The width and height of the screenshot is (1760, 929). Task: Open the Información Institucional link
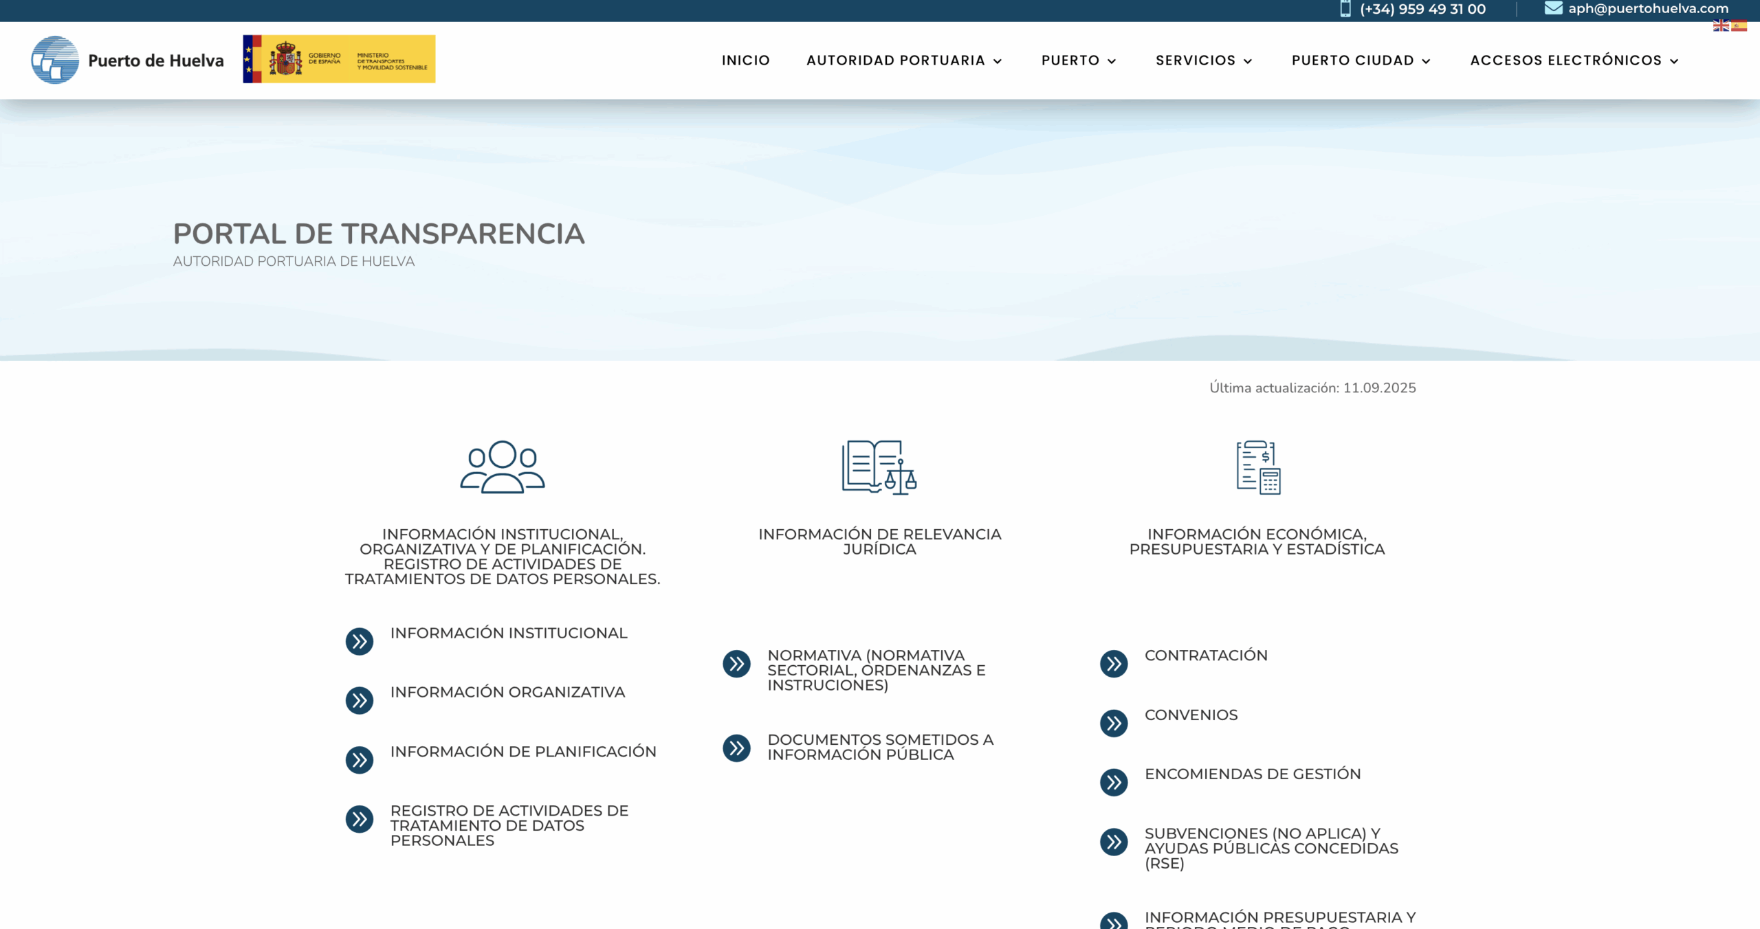[509, 633]
